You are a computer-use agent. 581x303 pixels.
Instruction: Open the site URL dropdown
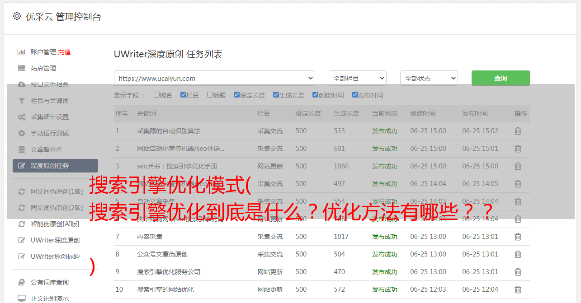coord(214,78)
